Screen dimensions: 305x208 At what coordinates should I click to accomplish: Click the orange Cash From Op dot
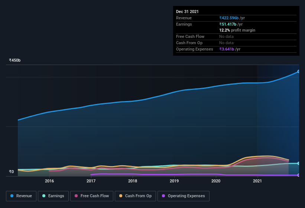point(121,196)
